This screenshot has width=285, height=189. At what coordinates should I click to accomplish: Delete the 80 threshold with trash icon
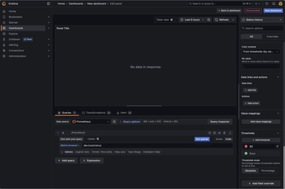coord(277,147)
